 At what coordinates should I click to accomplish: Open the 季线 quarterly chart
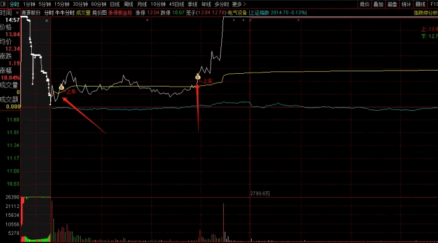coord(193,4)
